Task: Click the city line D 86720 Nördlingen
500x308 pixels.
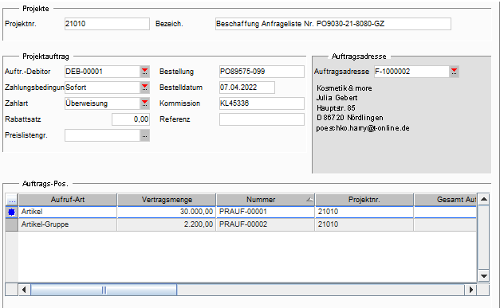Action: (x=350, y=118)
